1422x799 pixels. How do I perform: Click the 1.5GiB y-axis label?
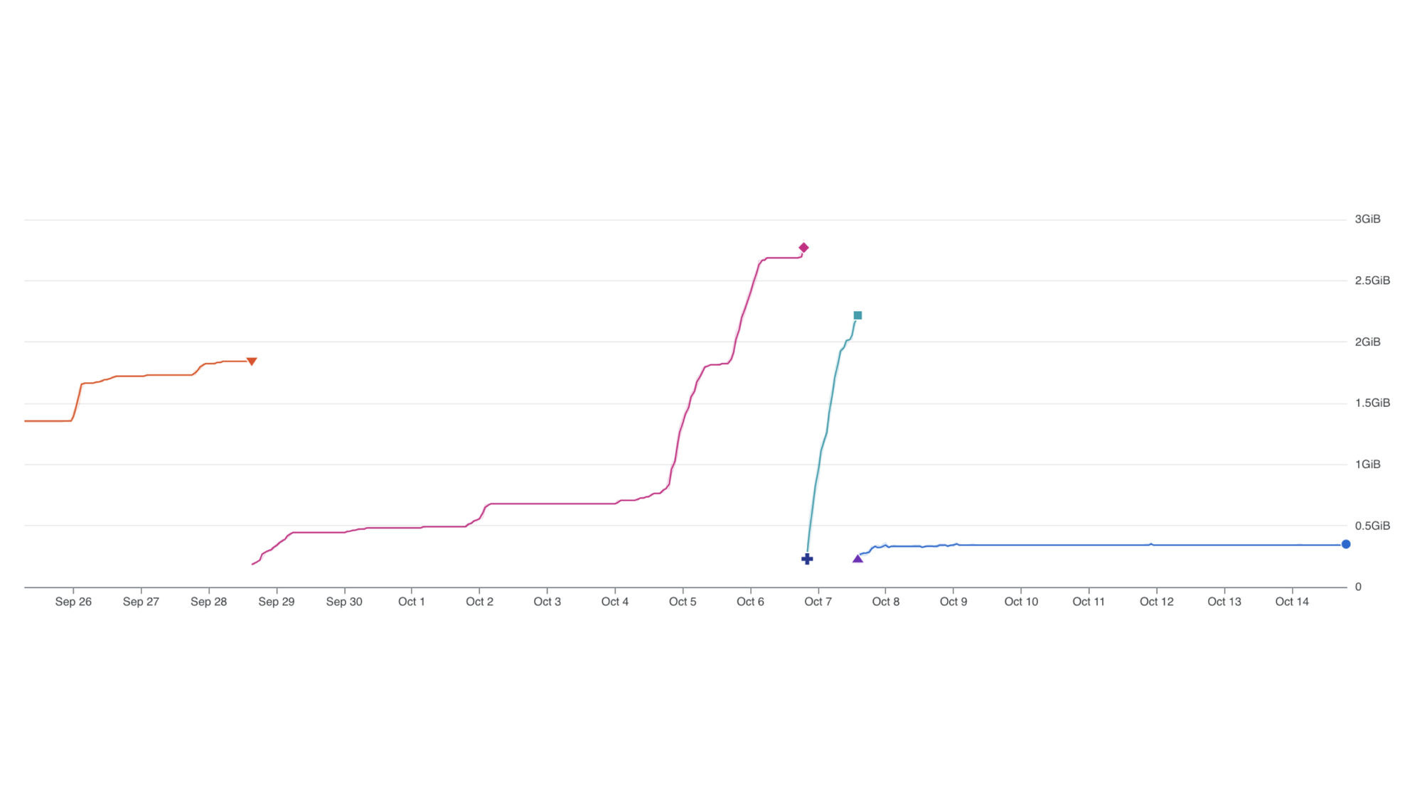click(1372, 403)
